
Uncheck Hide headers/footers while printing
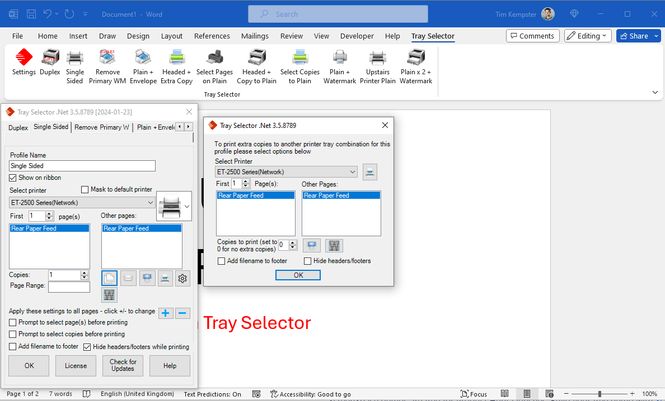pyautogui.click(x=87, y=347)
